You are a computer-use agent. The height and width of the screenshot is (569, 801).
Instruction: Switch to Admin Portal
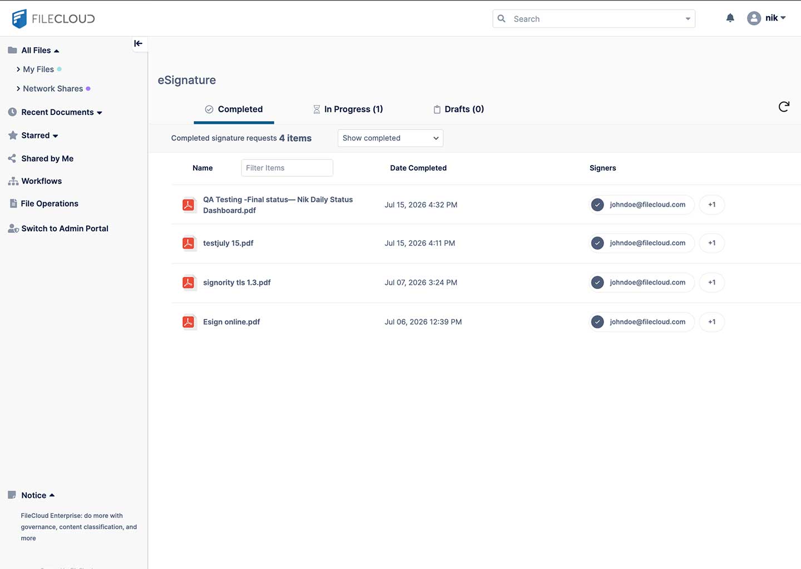pos(65,228)
